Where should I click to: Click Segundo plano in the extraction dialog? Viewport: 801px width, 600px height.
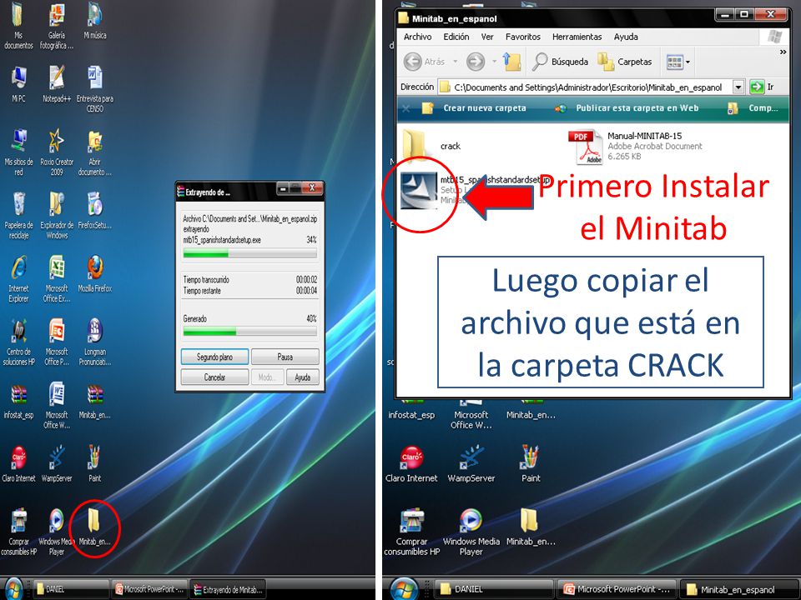point(214,357)
